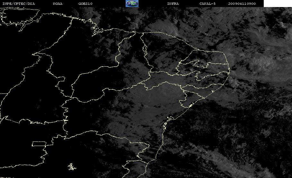Image resolution: width=292 pixels, height=178 pixels.
Task: Click the 200904110900 timestamp text
Action: [242, 4]
